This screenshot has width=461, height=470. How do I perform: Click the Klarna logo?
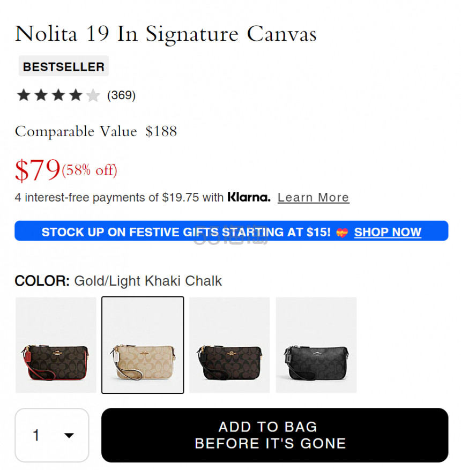click(x=249, y=197)
